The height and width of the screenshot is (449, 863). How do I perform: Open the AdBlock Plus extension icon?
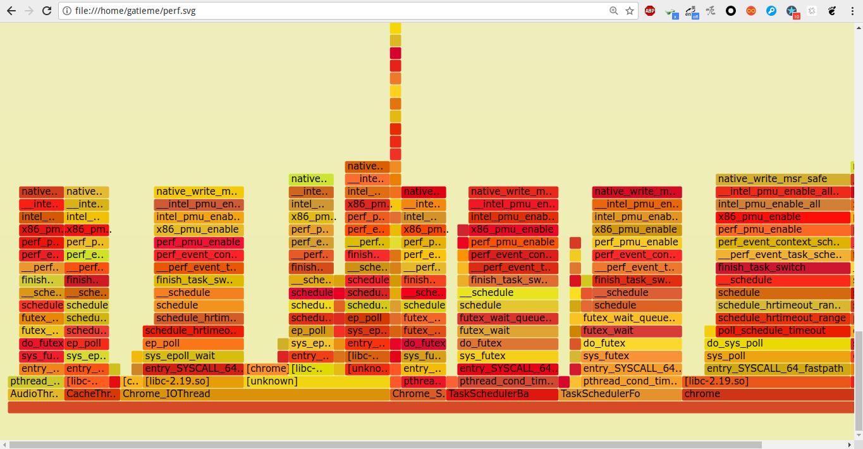point(650,11)
